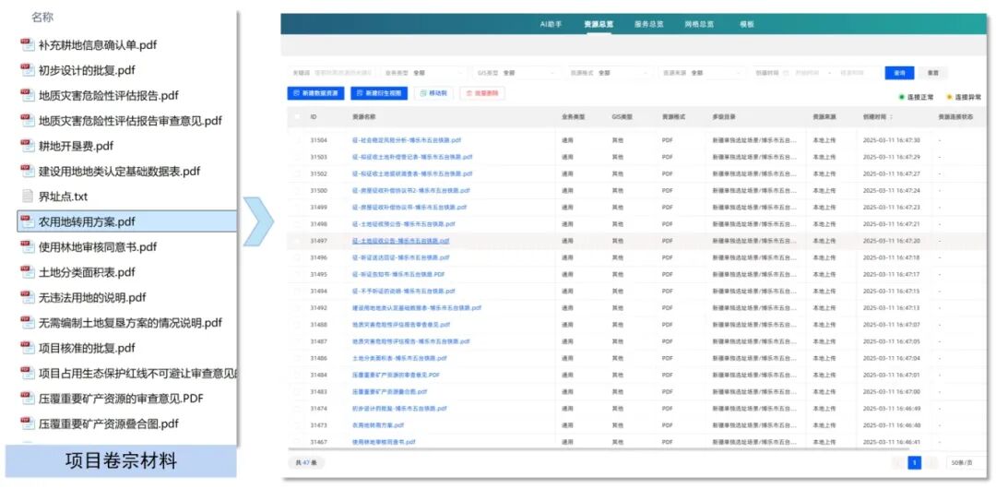
Task: Click the PDF icon beside 建设用地地类认定基础数据表.pdf
Action: (27, 171)
